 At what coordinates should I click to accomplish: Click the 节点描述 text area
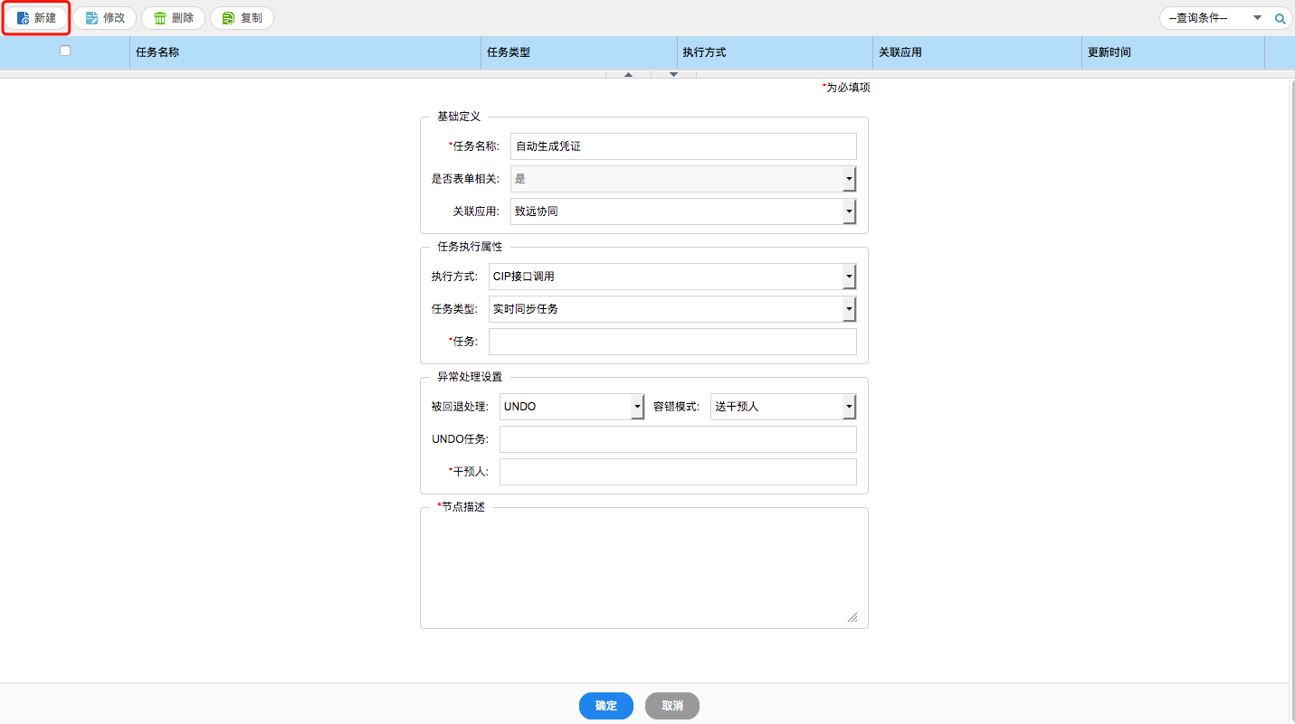coord(643,571)
